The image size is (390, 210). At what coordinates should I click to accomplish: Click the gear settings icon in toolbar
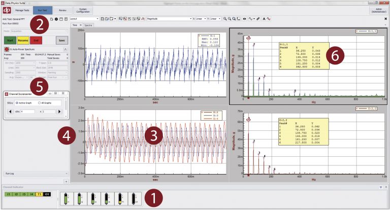click(x=56, y=19)
